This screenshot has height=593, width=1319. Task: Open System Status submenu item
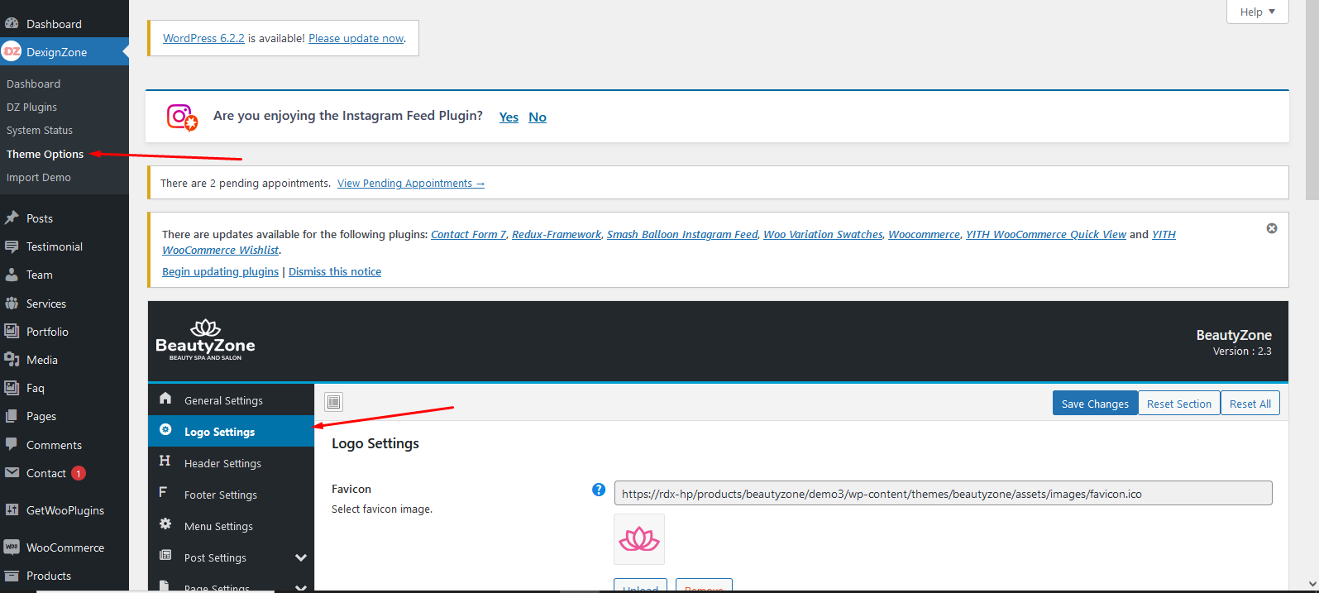[40, 131]
